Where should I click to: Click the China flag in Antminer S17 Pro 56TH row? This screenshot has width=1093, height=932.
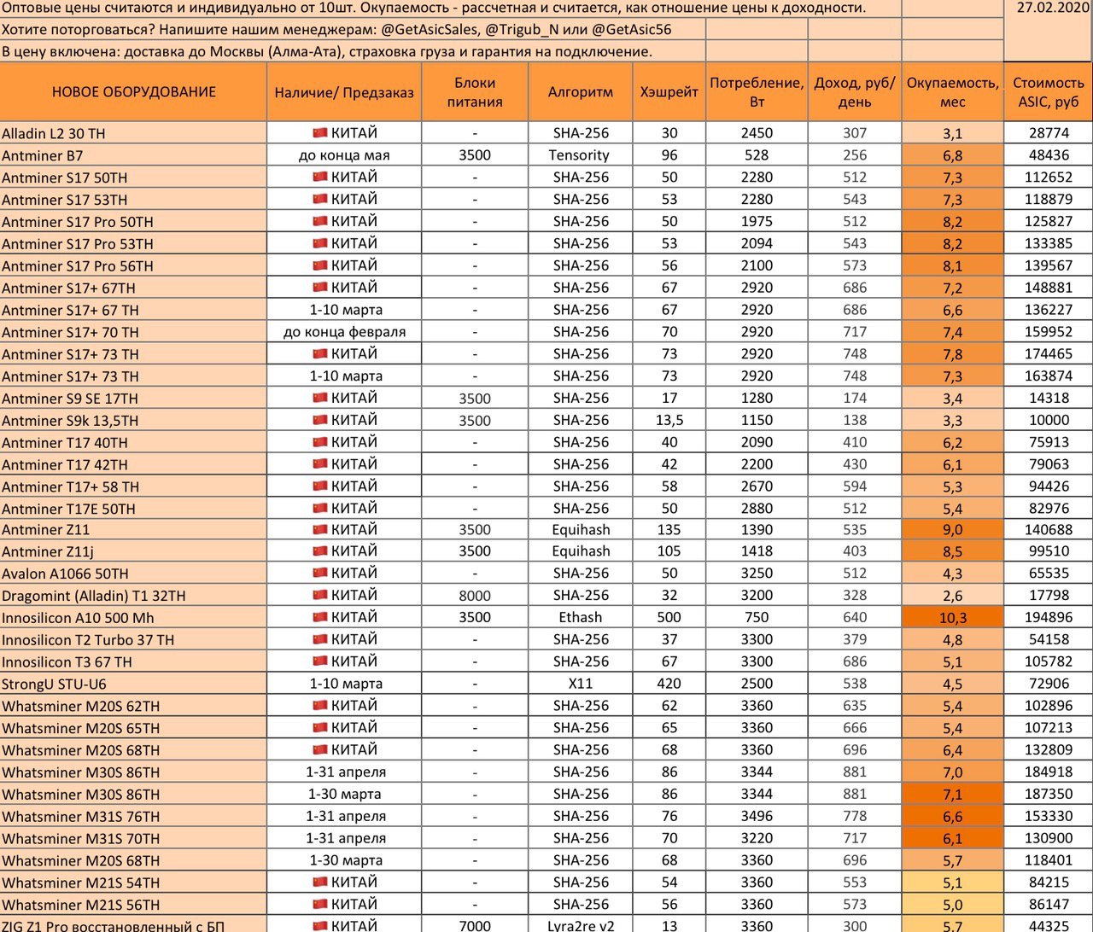coord(320,265)
